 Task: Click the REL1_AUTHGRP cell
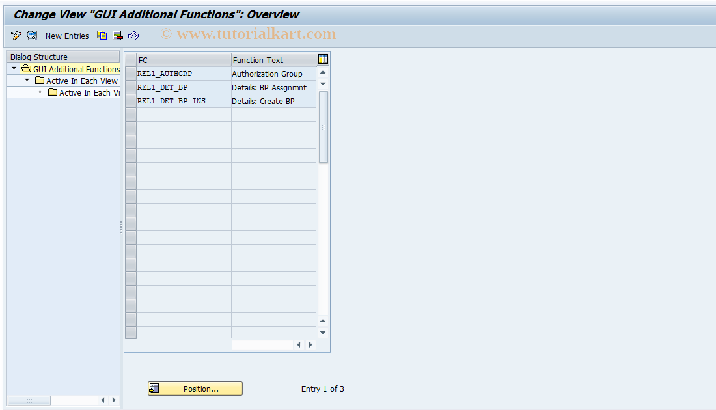184,74
